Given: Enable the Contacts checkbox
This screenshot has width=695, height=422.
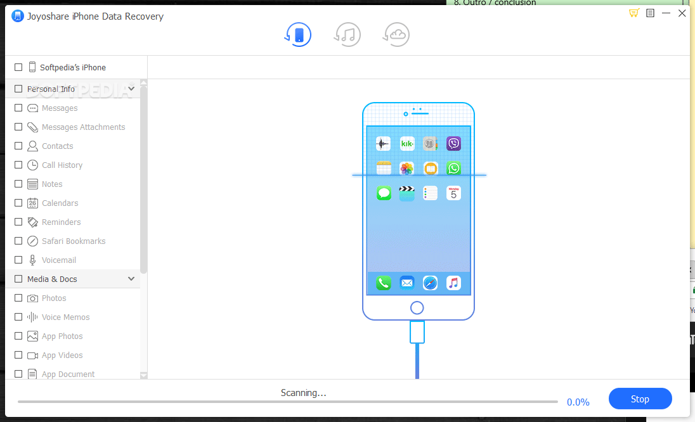Looking at the screenshot, I should point(18,146).
